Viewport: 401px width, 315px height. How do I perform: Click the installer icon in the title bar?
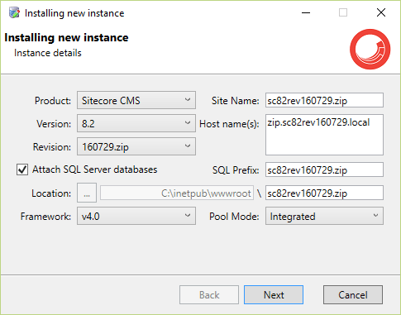click(x=14, y=13)
